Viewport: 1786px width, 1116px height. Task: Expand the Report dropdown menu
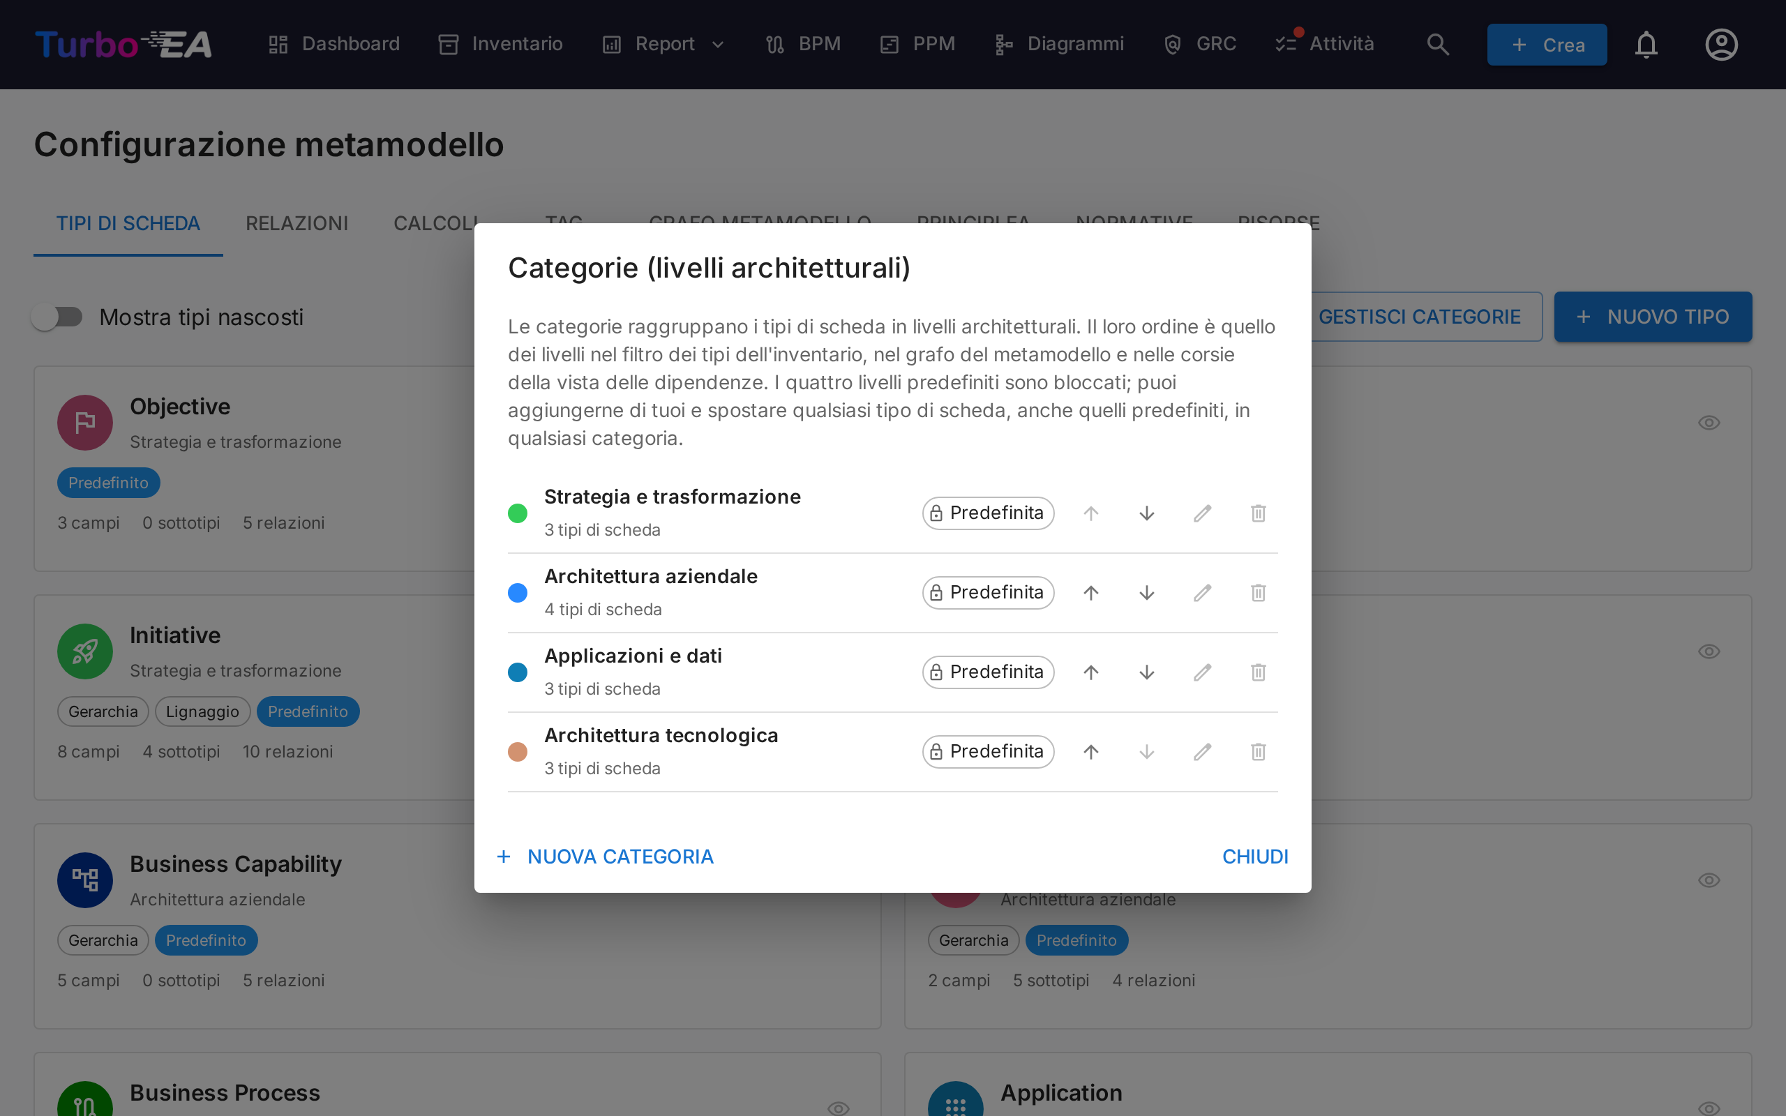[663, 44]
